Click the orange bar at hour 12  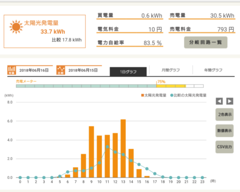pos(115,155)
